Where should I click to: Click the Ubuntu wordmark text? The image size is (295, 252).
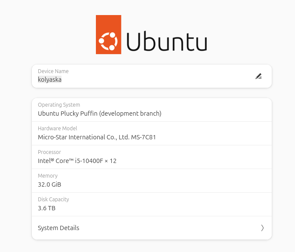coord(166,42)
